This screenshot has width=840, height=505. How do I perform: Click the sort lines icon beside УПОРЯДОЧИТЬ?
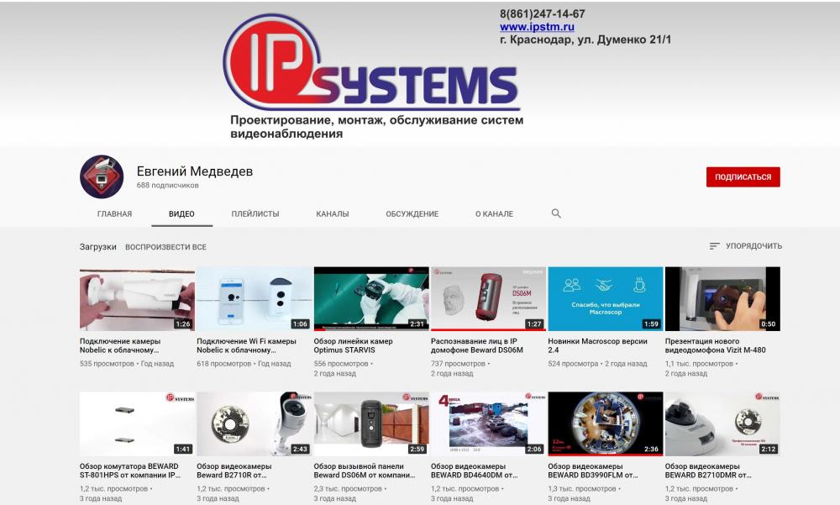715,246
